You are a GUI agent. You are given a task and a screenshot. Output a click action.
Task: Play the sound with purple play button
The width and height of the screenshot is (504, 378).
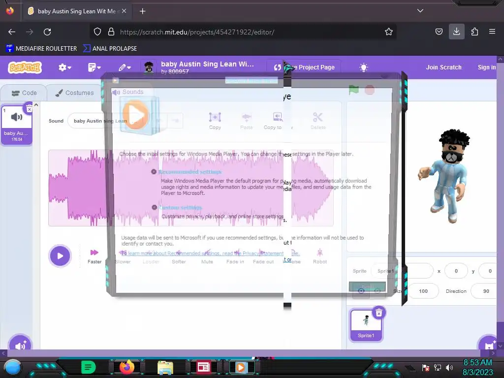[60, 256]
